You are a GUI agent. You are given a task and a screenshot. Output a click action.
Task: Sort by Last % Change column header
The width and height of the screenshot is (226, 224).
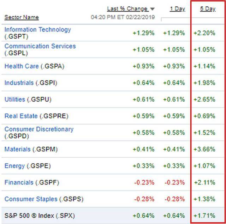pyautogui.click(x=127, y=9)
